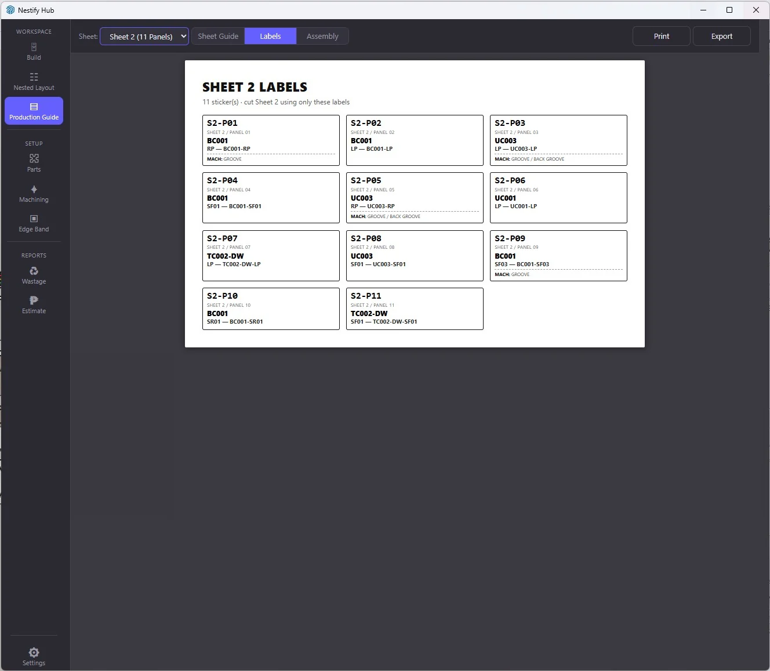Click the Nestify Hub app logo
This screenshot has height=671, width=770.
coord(10,10)
